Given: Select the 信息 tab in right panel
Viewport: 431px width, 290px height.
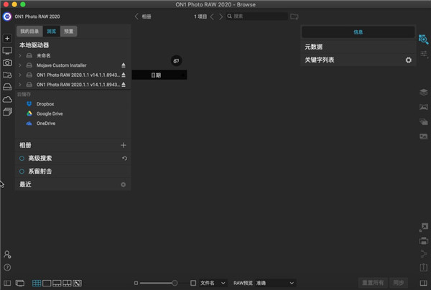Looking at the screenshot, I should click(358, 32).
